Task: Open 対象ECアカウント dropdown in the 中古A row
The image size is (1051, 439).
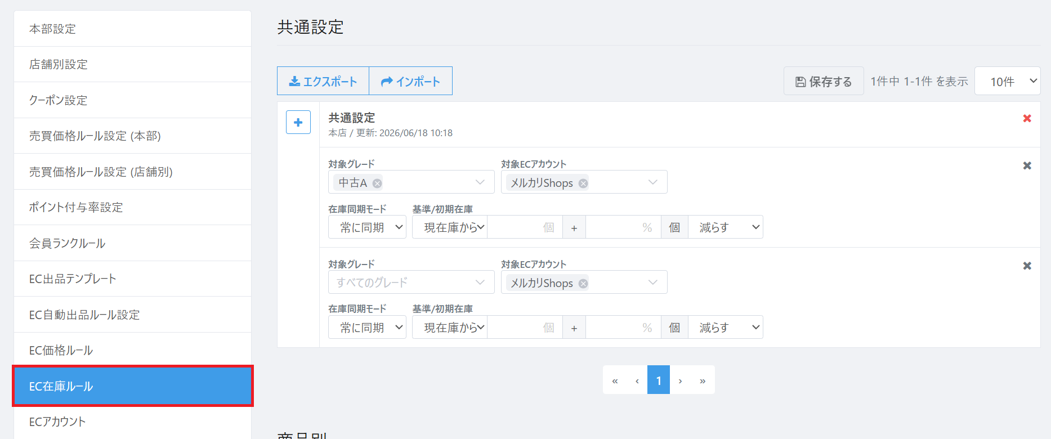Action: click(x=584, y=182)
